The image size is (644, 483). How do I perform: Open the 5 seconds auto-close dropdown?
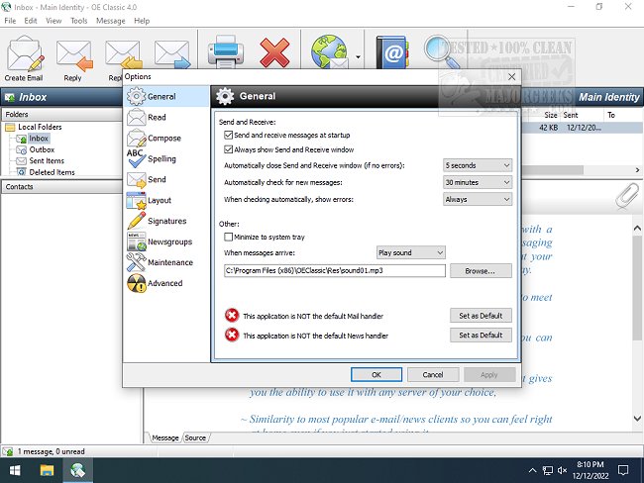point(478,165)
